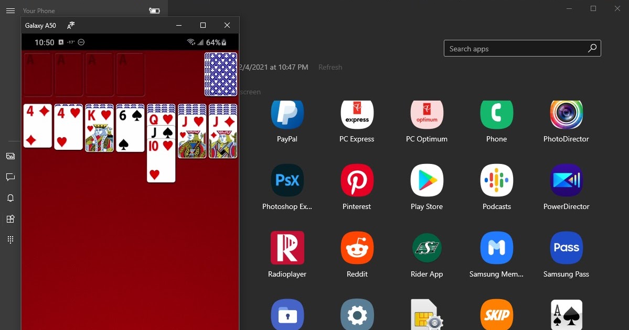Launch the Rider App

(427, 247)
